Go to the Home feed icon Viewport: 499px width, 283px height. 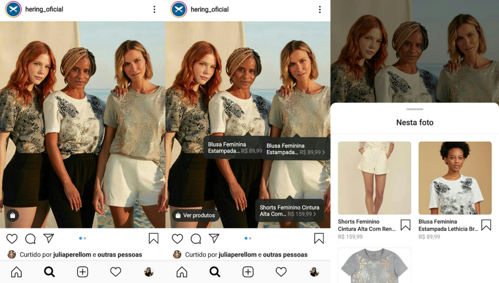tap(16, 271)
